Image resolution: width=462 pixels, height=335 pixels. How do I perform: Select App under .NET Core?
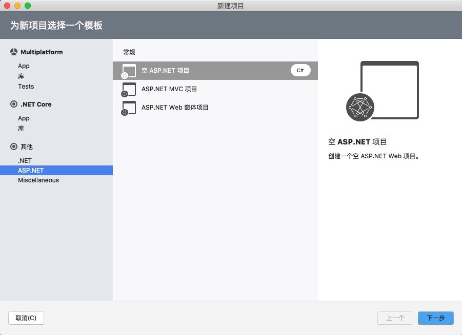pos(24,118)
